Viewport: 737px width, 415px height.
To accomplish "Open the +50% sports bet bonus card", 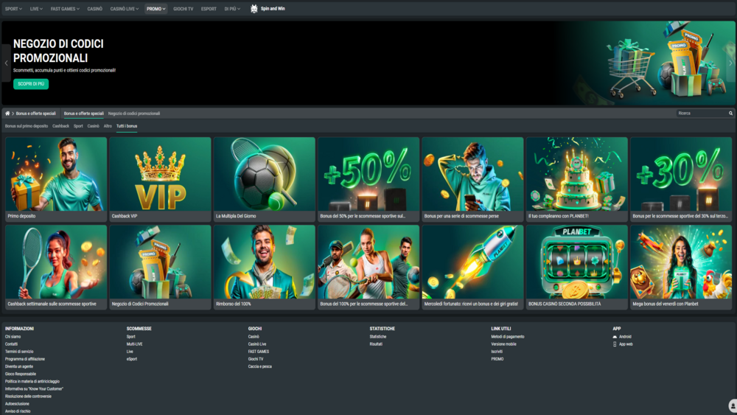I will [368, 179].
